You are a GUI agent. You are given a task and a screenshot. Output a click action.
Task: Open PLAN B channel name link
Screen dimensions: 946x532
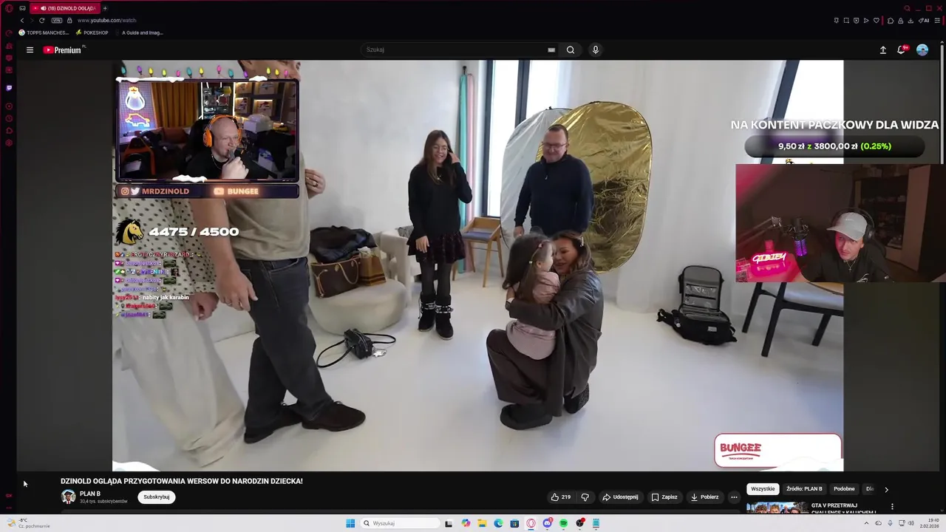coord(90,494)
